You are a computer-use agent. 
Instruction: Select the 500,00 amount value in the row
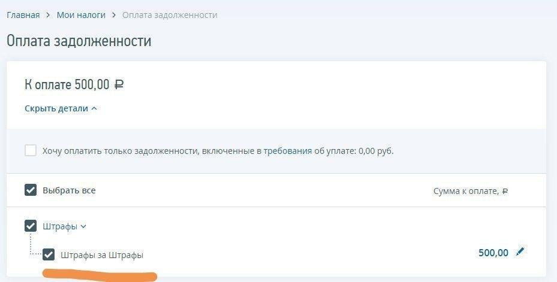tap(493, 253)
